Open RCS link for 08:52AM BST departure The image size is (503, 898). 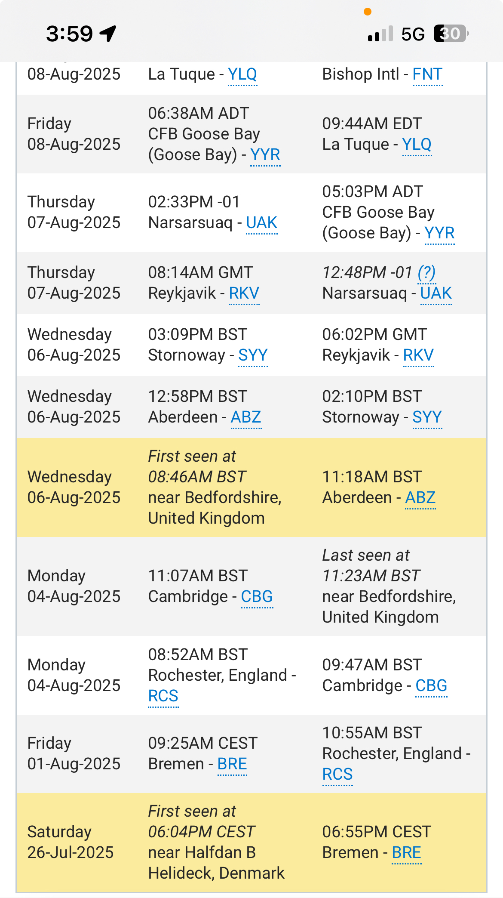click(163, 696)
